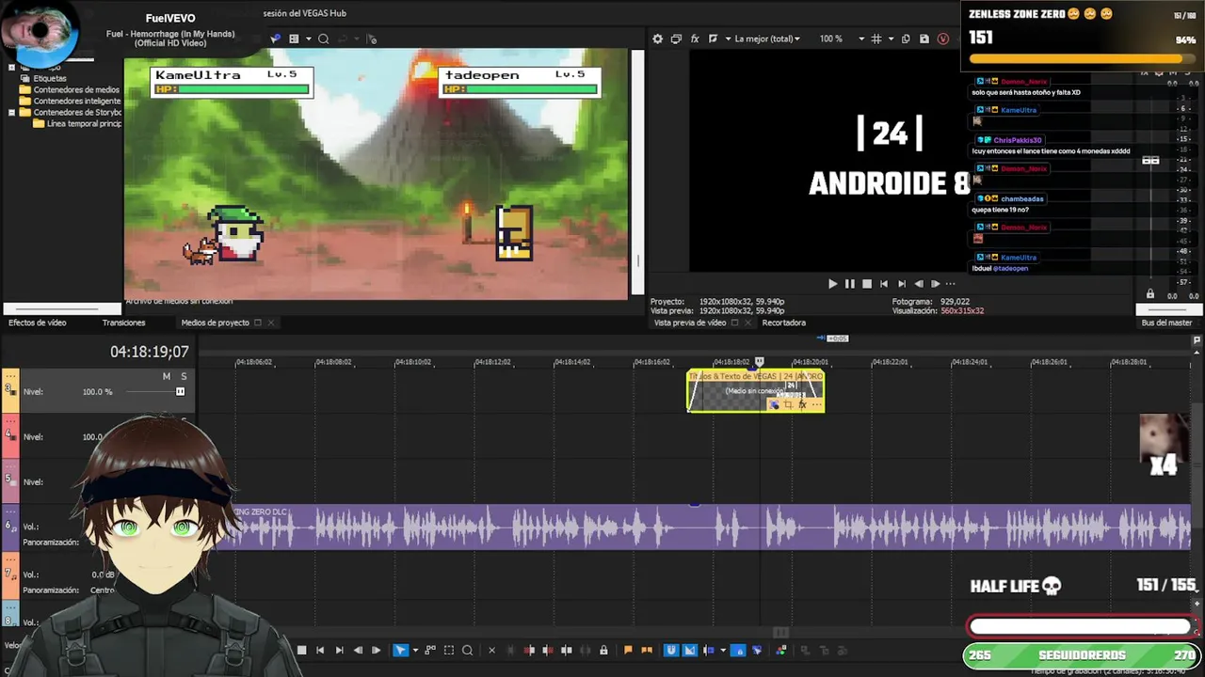
Task: Switch to Vista previa de vídeo tab
Action: (x=690, y=323)
